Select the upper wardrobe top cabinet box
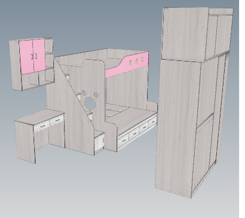The width and height of the screenshot is (245, 218). coord(197,34)
